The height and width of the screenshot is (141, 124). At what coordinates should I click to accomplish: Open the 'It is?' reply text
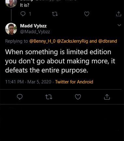24,5
